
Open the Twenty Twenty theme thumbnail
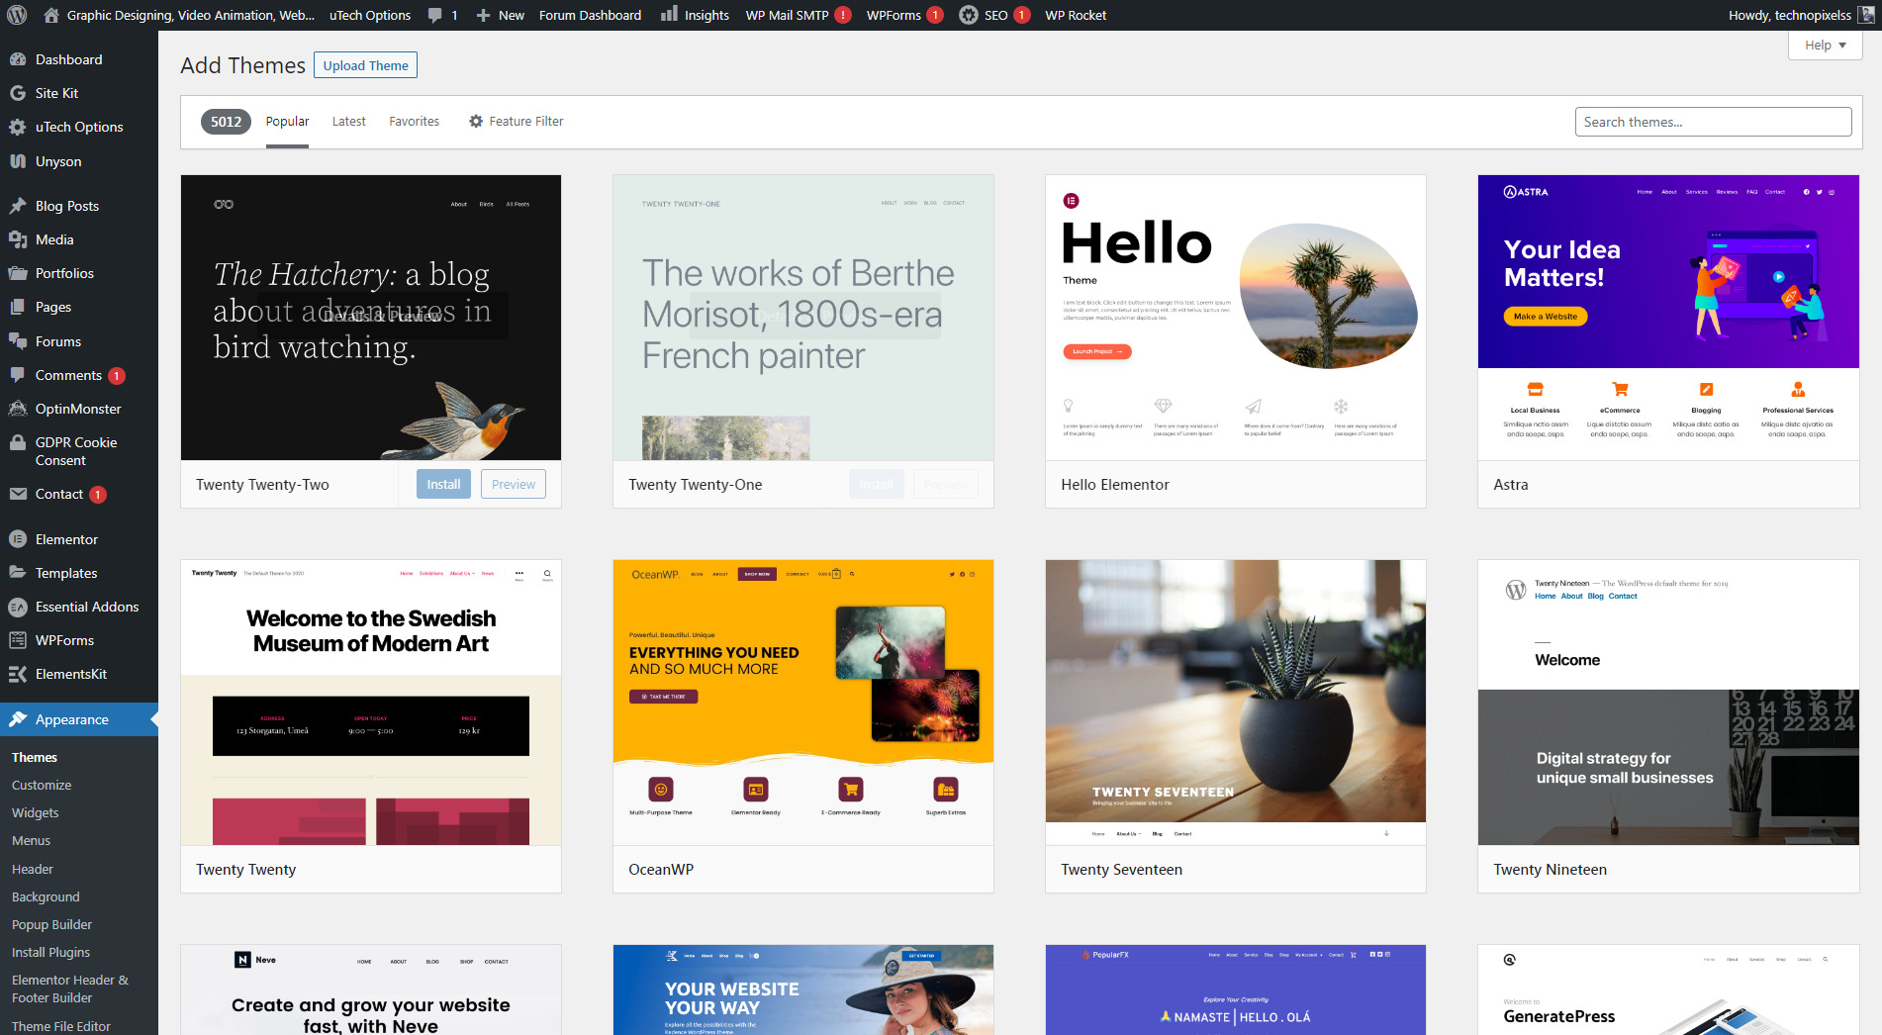click(x=370, y=703)
